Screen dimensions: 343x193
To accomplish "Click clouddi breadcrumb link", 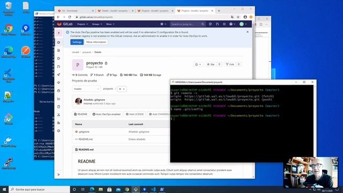I will [75, 53].
